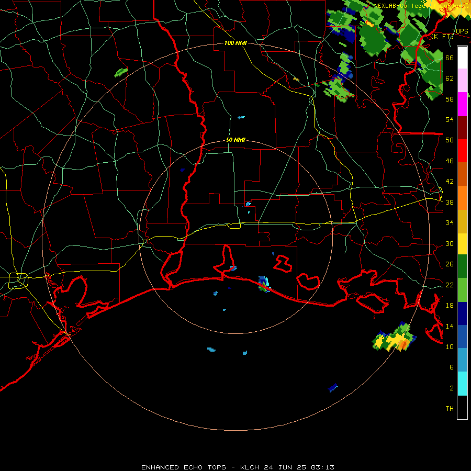471x471 pixels.
Task: Click the "18" legend value
Action: [x=450, y=306]
